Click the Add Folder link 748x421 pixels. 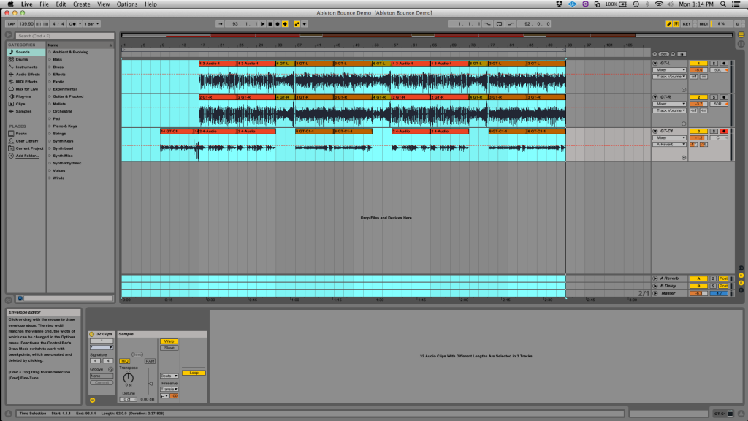pos(27,156)
